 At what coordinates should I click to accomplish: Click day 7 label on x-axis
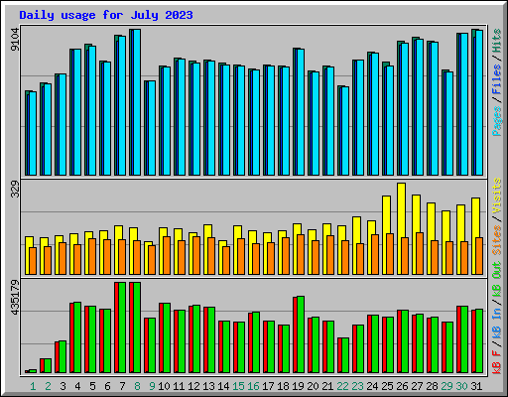point(122,386)
